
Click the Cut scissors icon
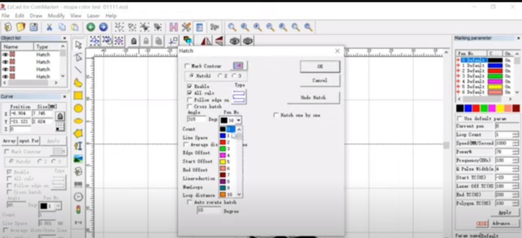(49, 27)
